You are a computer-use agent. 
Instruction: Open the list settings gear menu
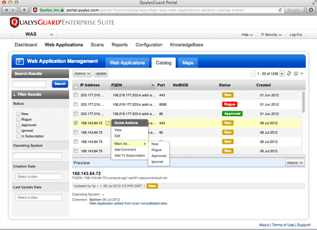click(x=296, y=73)
